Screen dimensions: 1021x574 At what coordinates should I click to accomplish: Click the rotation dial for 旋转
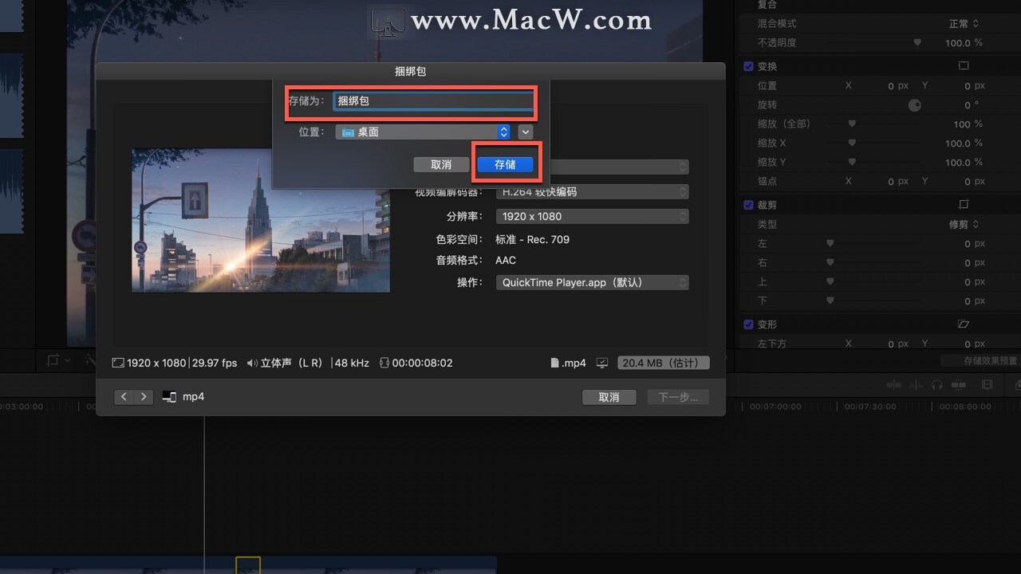914,105
